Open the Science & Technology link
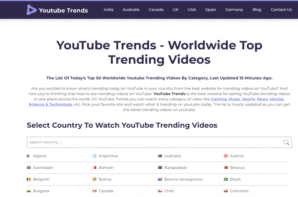The height and width of the screenshot is (197, 298). (x=50, y=104)
